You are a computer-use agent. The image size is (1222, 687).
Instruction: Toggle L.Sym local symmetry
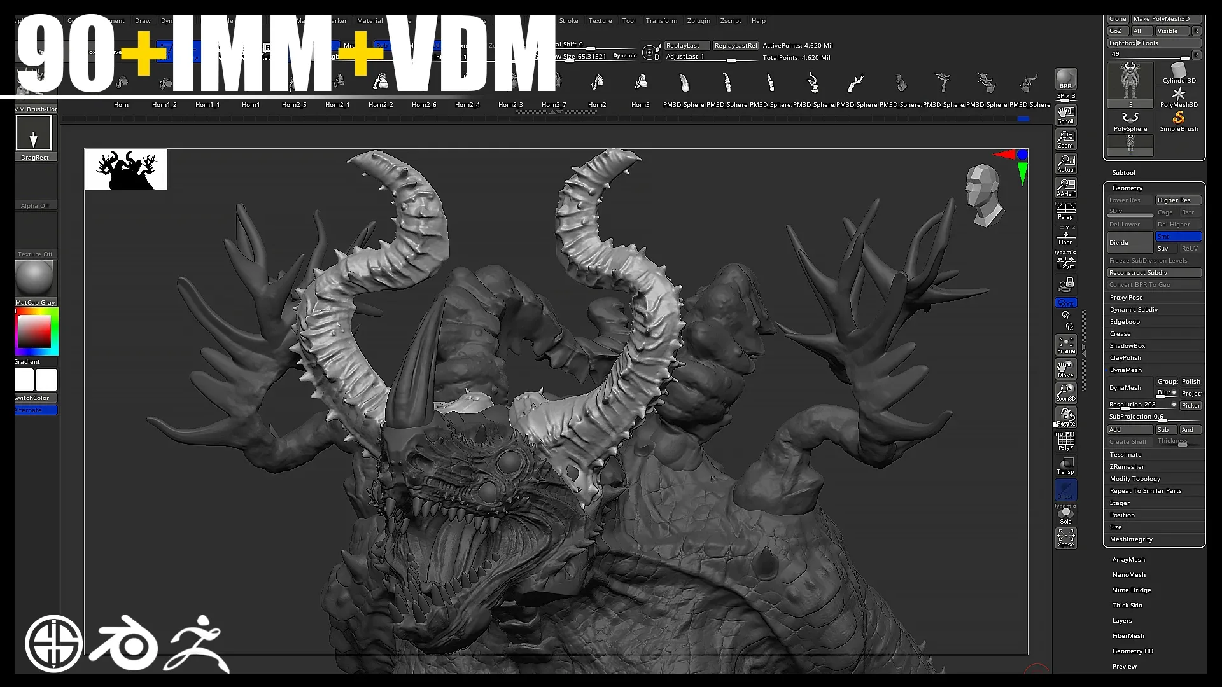click(x=1065, y=261)
